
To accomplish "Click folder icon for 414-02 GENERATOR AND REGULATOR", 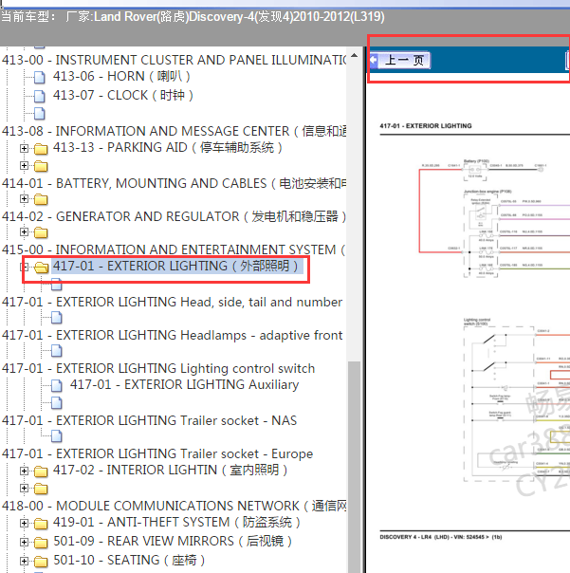I will pyautogui.click(x=41, y=199).
